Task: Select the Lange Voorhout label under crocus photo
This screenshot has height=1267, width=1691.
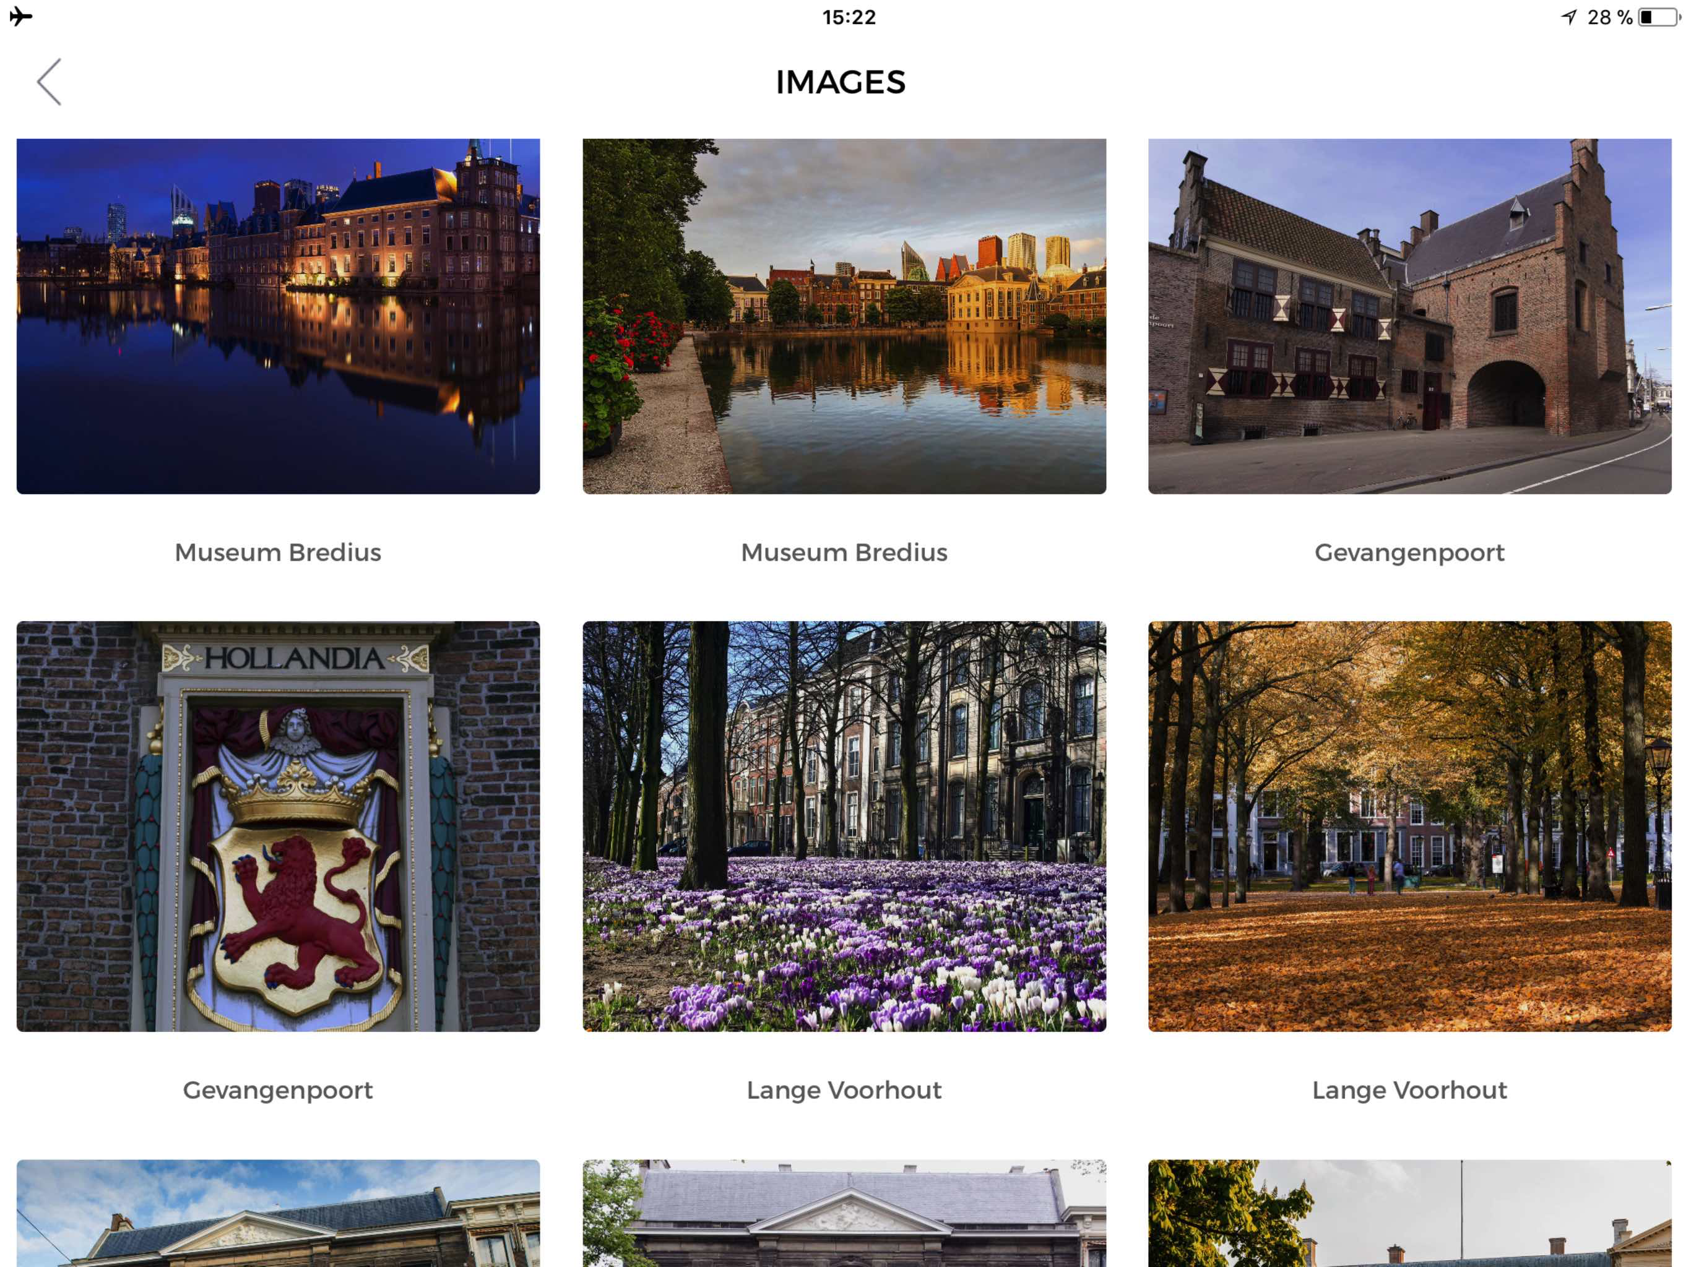Action: (844, 1091)
